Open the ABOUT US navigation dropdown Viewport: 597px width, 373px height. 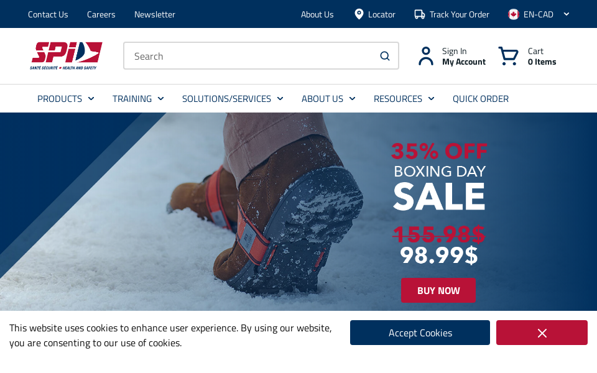(x=328, y=99)
